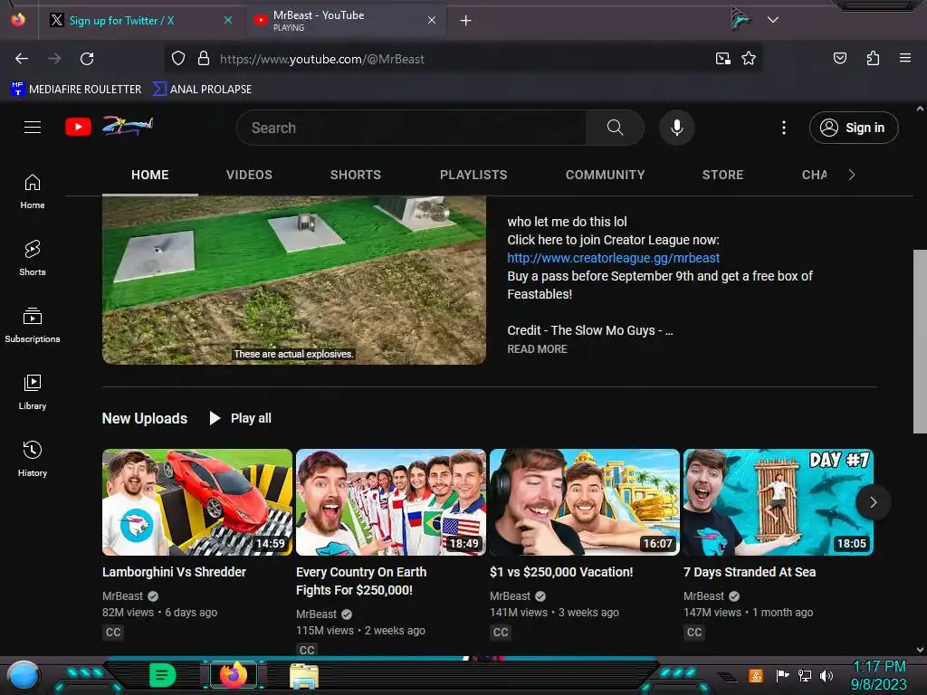The image size is (927, 695).
Task: Open a new browser tab
Action: [466, 21]
